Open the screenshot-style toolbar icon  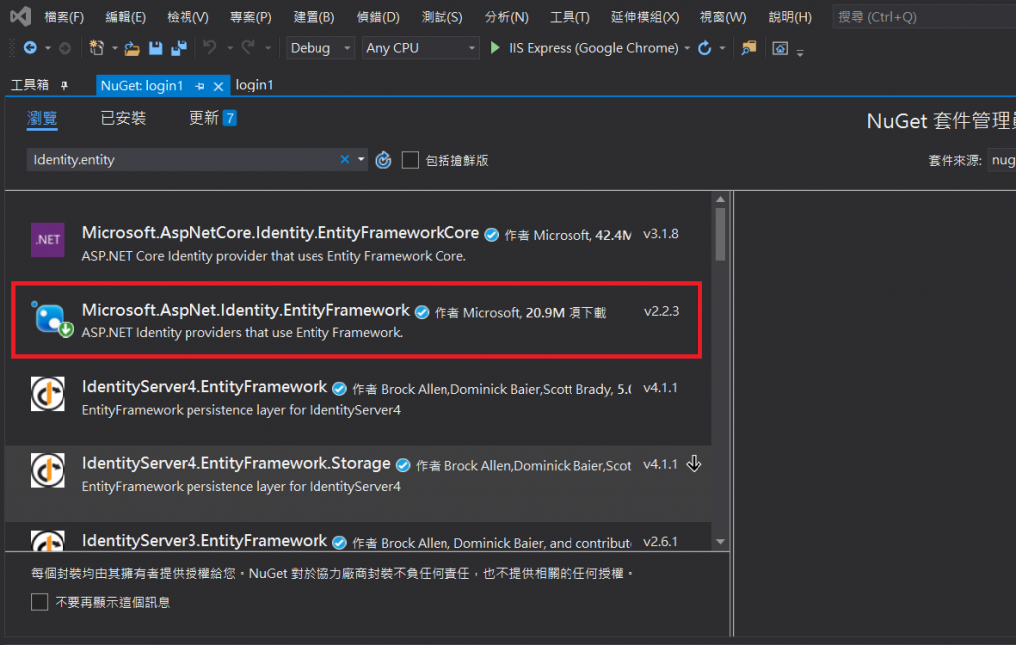[780, 48]
